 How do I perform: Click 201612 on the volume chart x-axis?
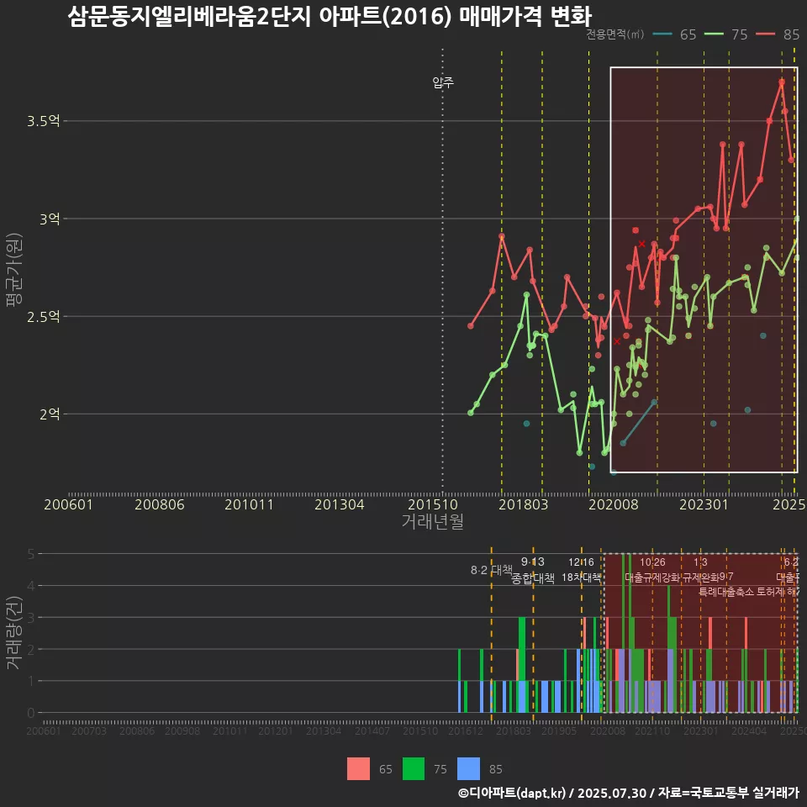tap(465, 731)
